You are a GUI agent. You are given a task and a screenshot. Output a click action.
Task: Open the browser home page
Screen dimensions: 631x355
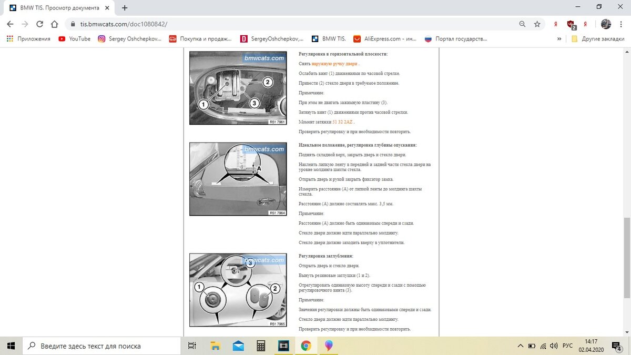(54, 24)
